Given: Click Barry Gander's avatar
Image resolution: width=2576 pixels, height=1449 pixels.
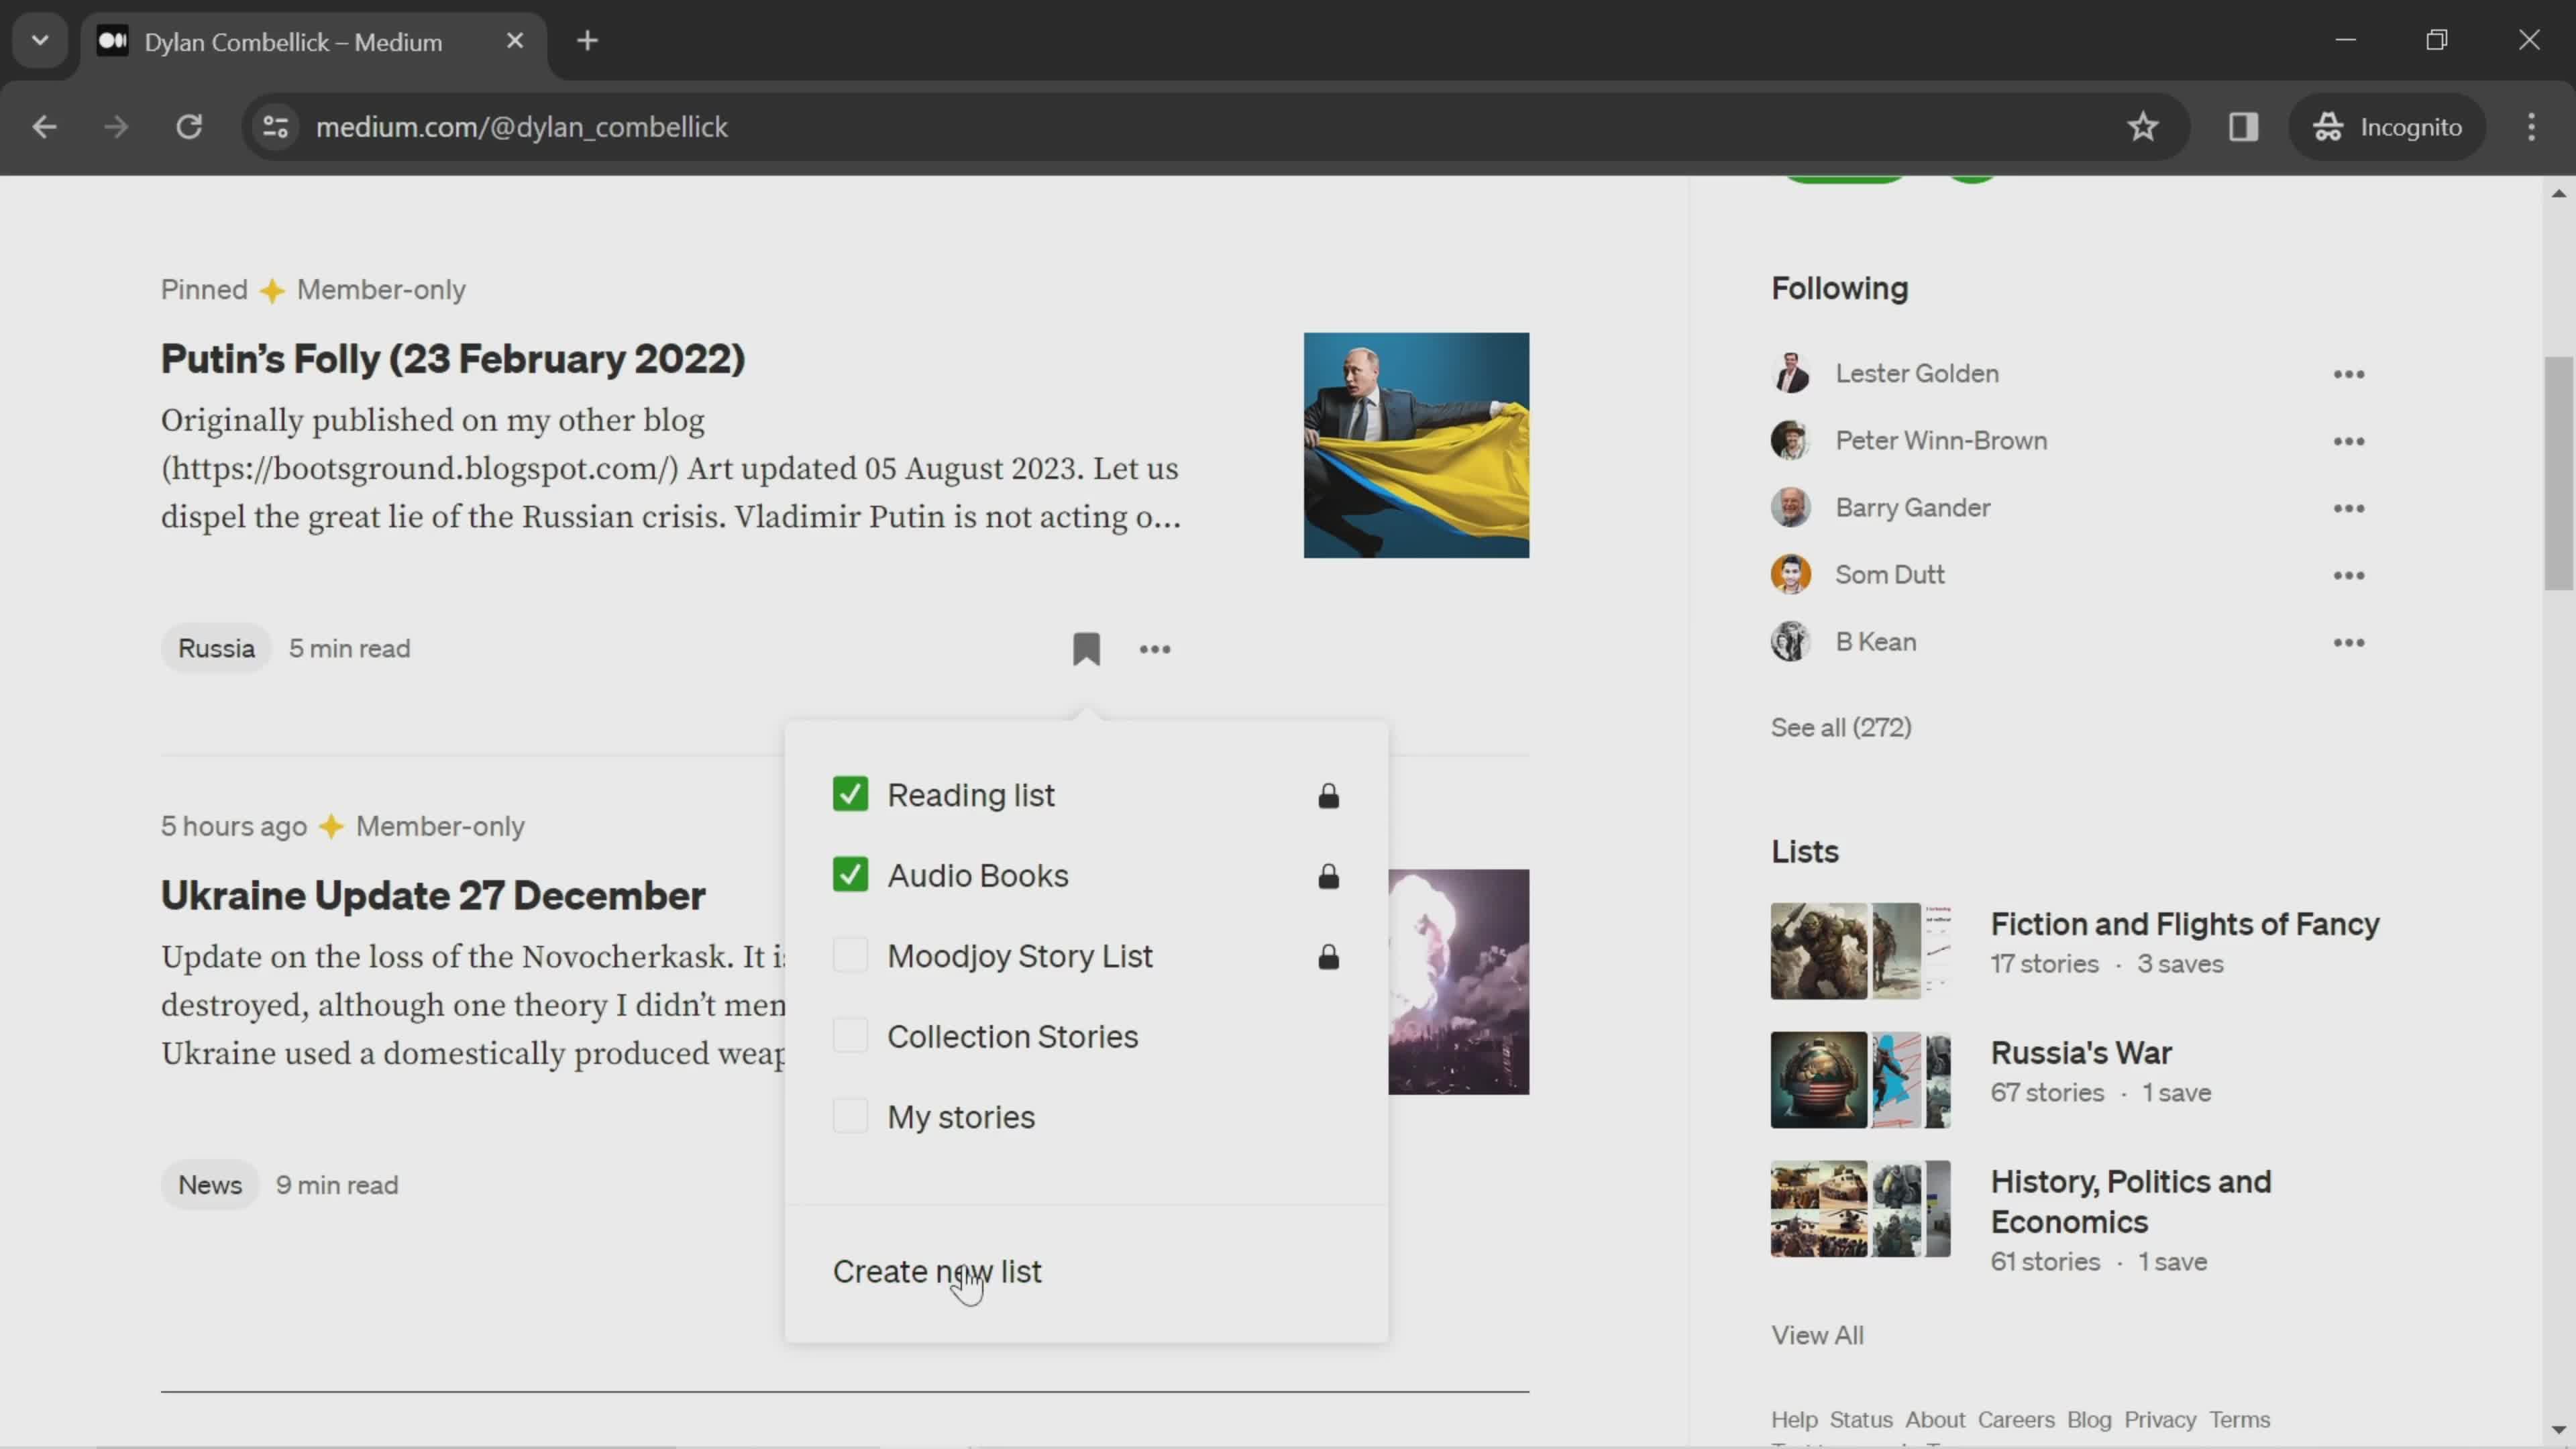Looking at the screenshot, I should click(x=1790, y=507).
